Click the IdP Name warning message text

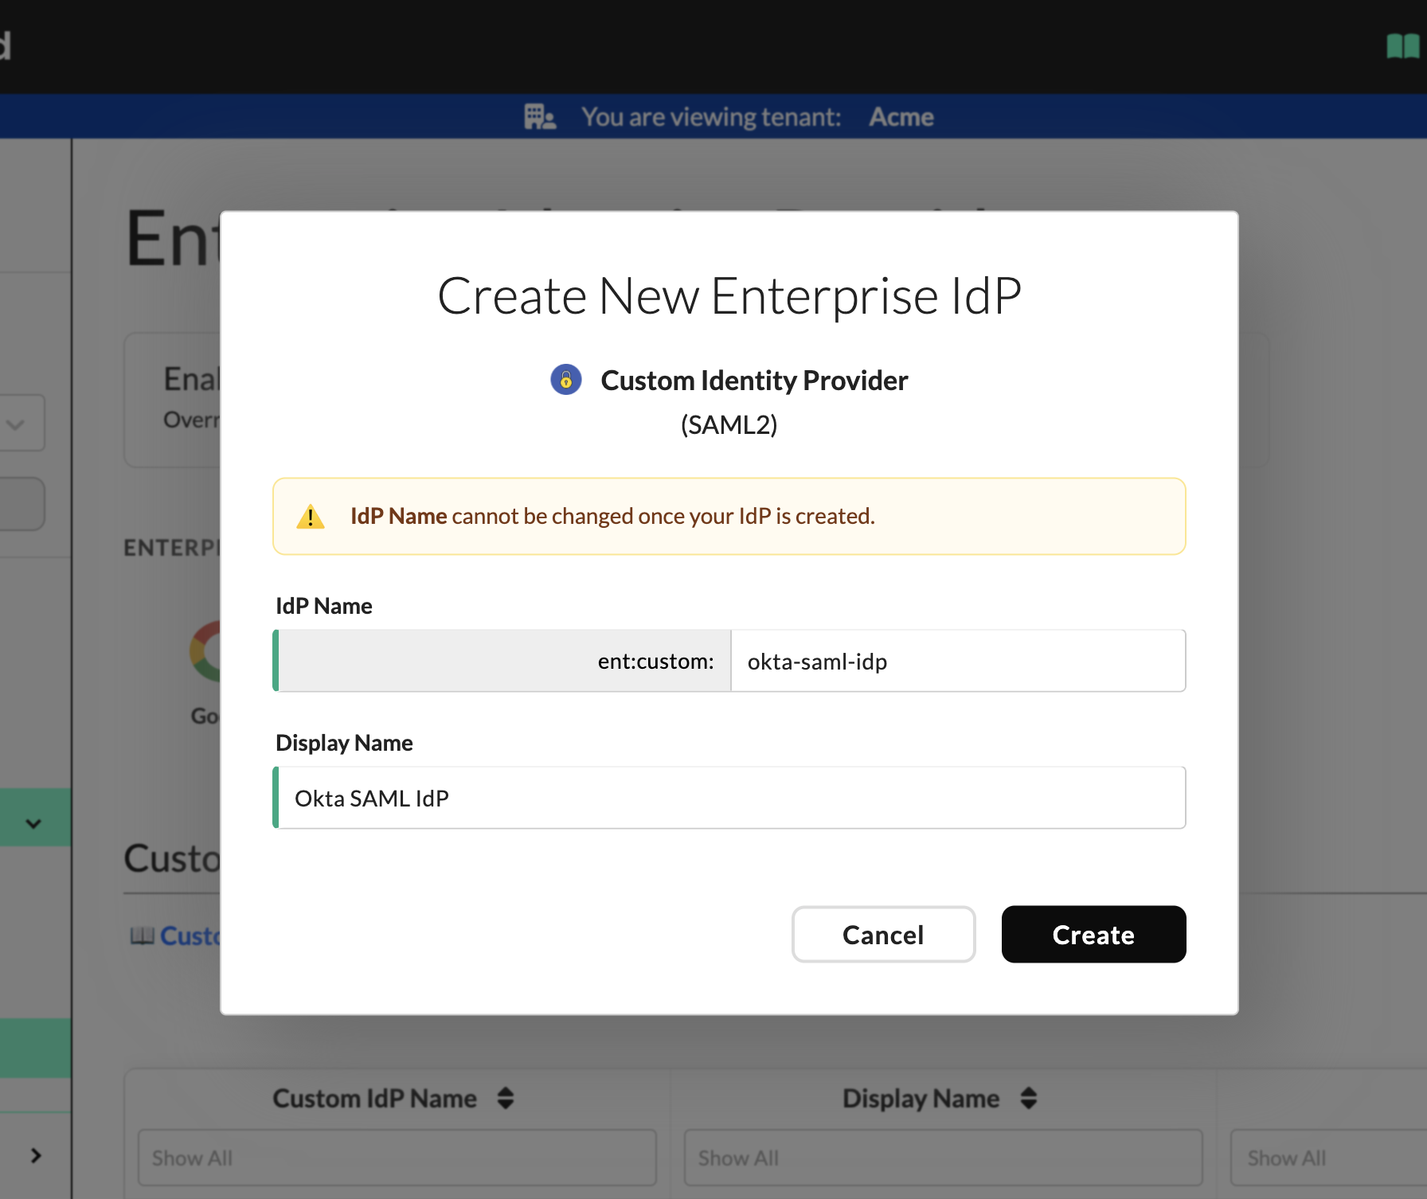pos(612,516)
